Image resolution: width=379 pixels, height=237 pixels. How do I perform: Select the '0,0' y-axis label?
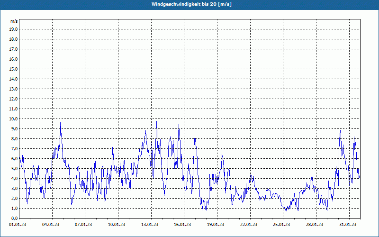click(14, 218)
